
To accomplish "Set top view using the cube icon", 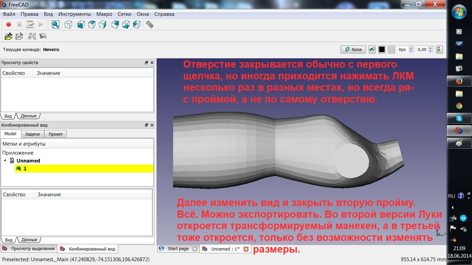I will [x=92, y=24].
